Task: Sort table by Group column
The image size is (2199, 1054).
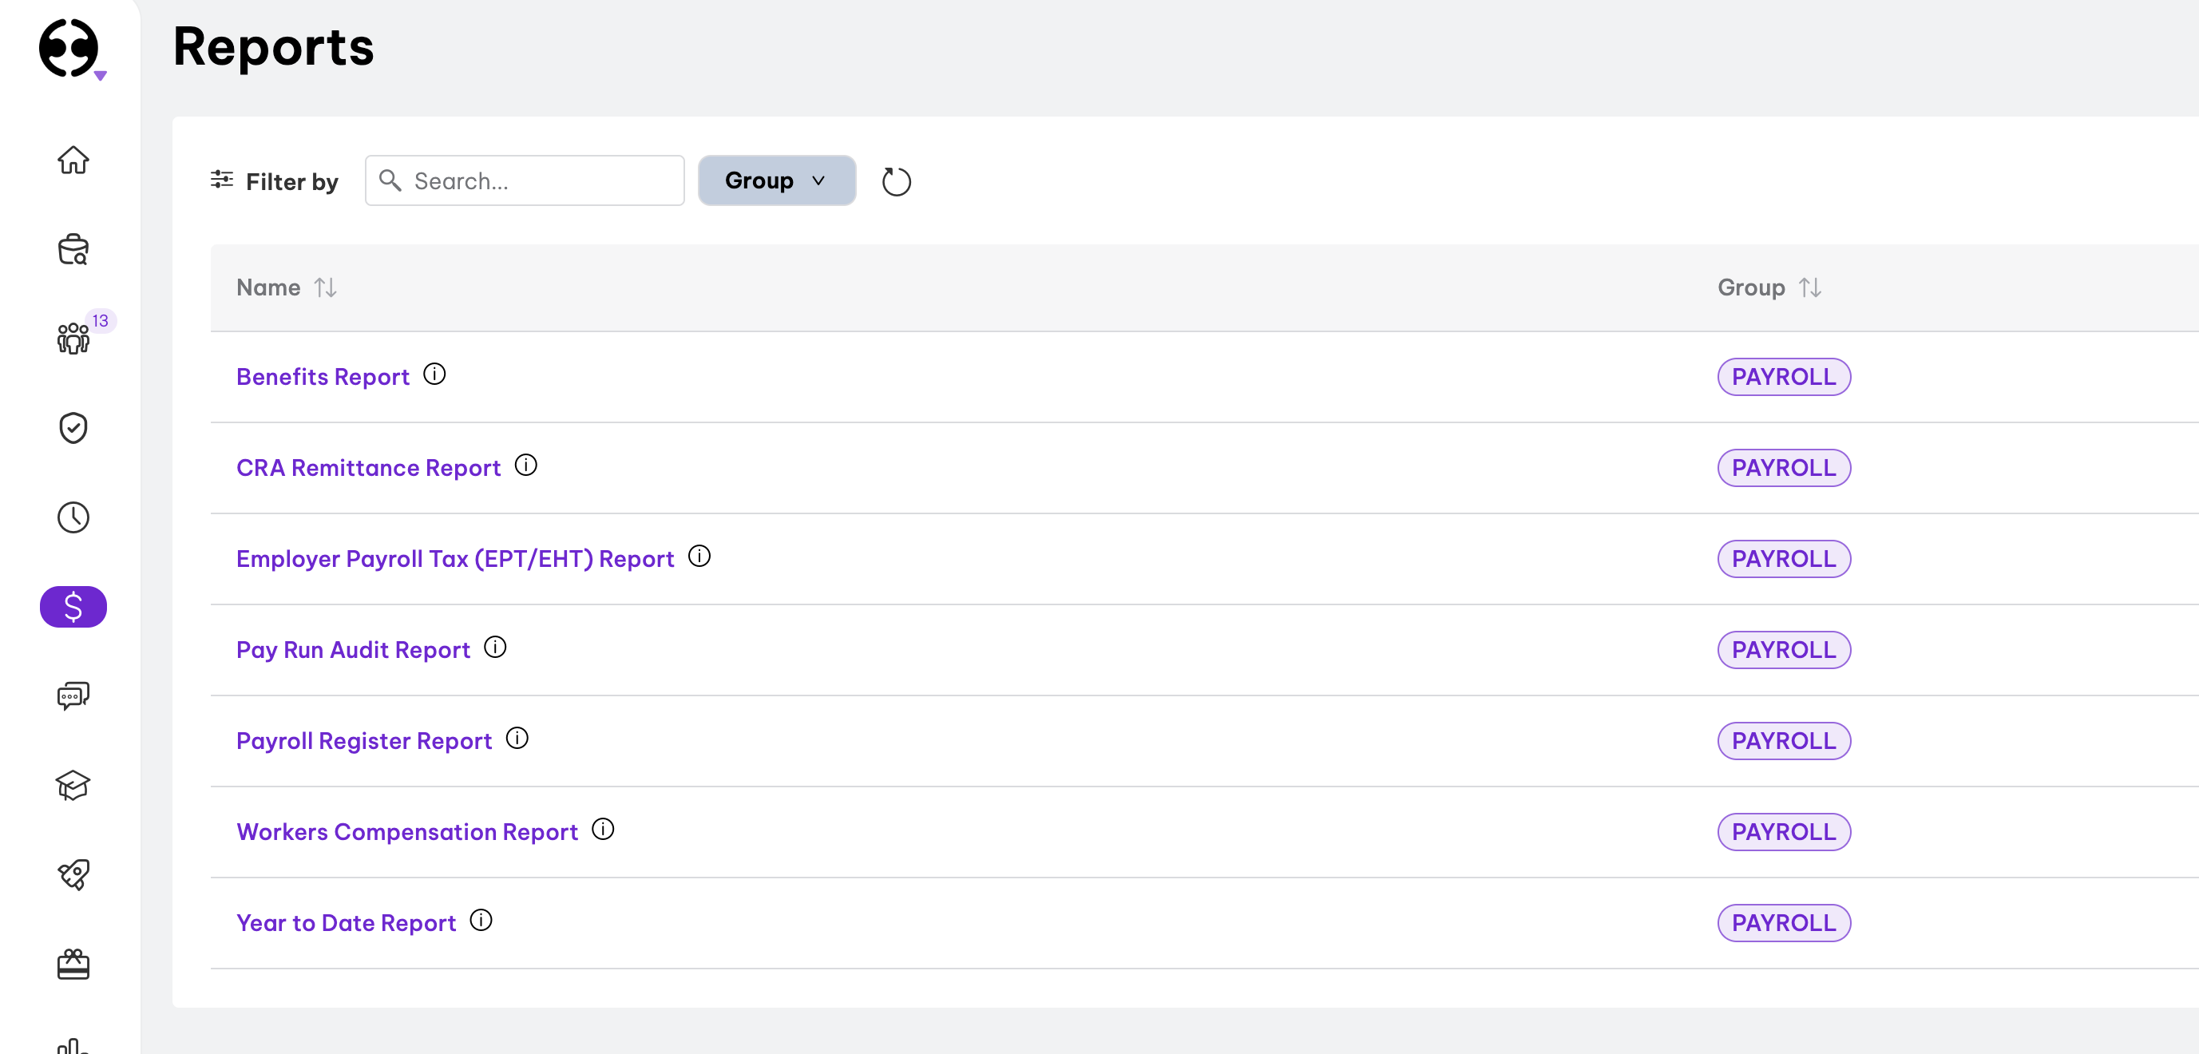Action: pos(1809,287)
